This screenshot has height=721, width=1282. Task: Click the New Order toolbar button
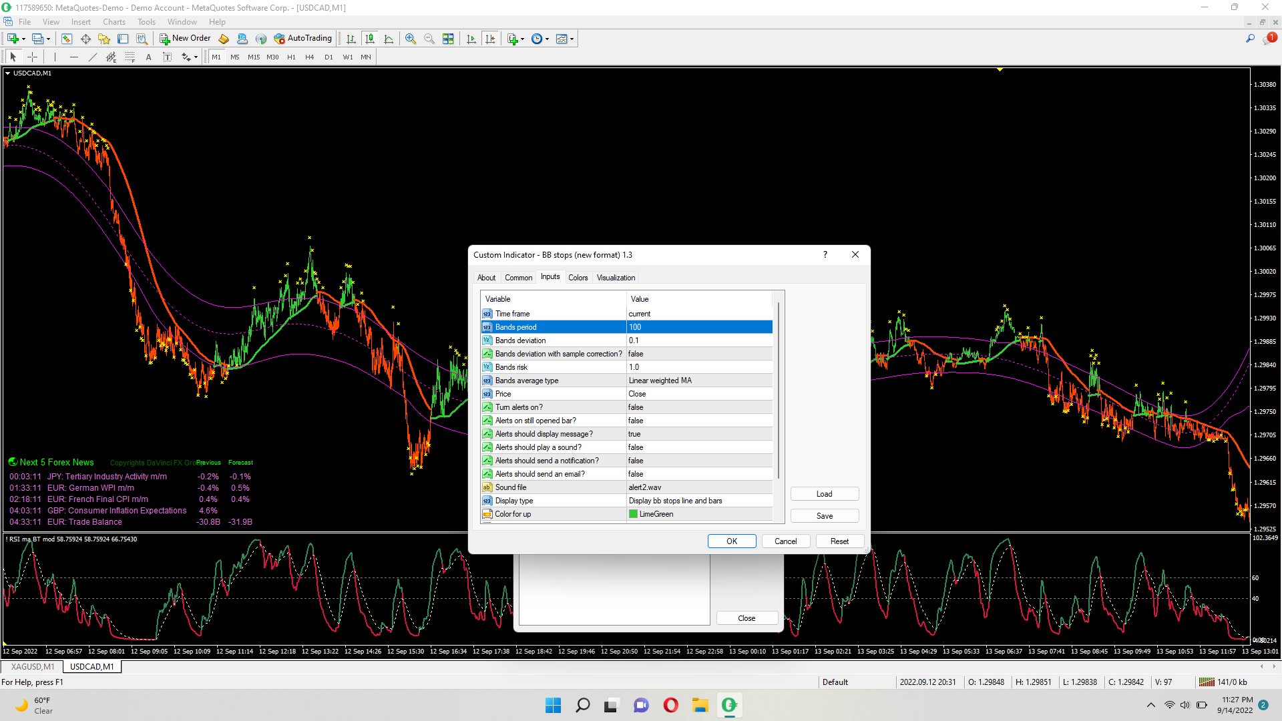coord(185,39)
